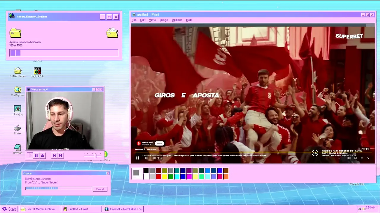Select the red color in Paint palette
This screenshot has width=380, height=213.
(x=158, y=177)
